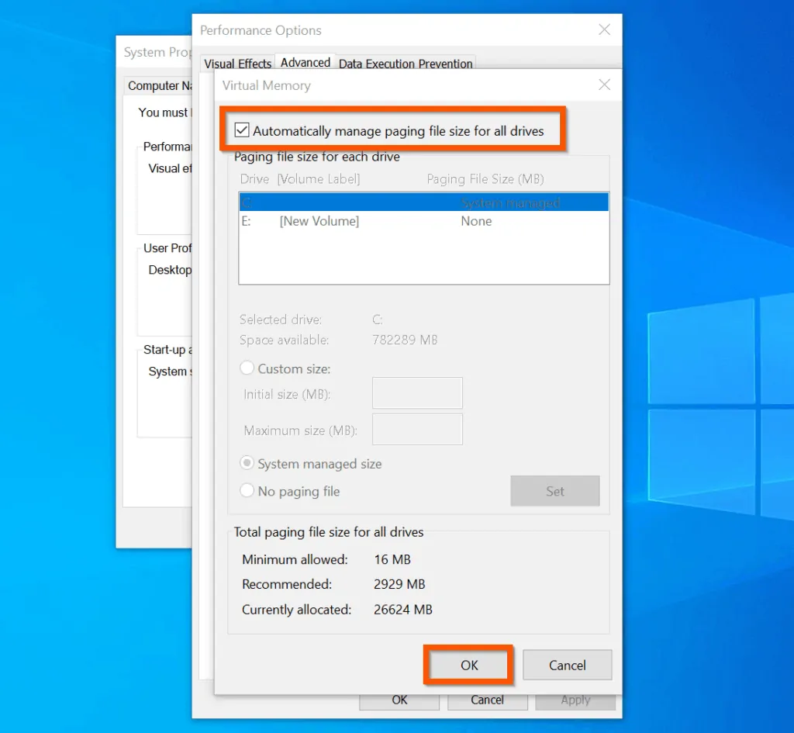Select the Advanced tab
The height and width of the screenshot is (733, 794).
pyautogui.click(x=305, y=61)
